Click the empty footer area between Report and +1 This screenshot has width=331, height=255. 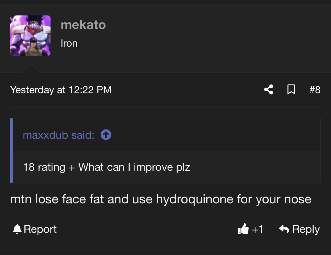(146, 229)
